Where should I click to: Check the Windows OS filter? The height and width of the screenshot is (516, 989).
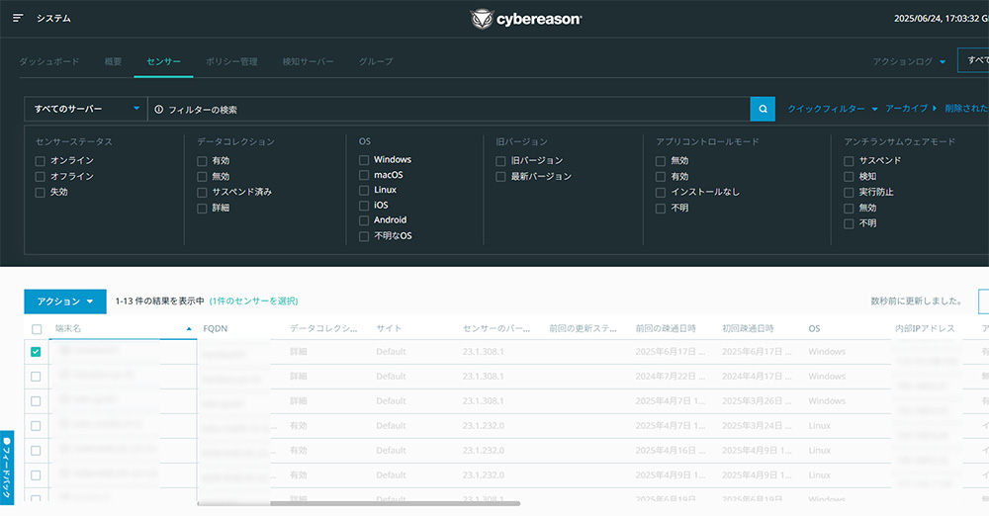tap(364, 159)
